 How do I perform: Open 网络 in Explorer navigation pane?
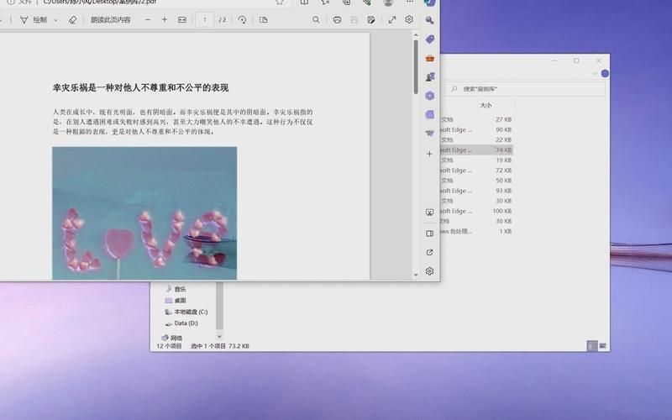pos(172,339)
